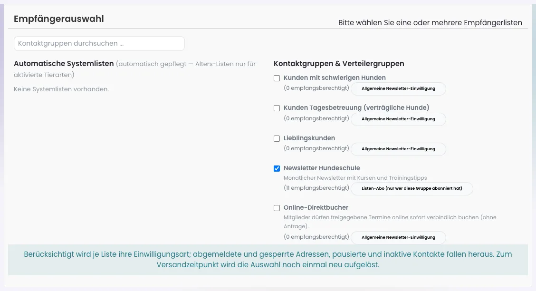Click the Online-Direktbucher label text
536x291 pixels.
316,208
